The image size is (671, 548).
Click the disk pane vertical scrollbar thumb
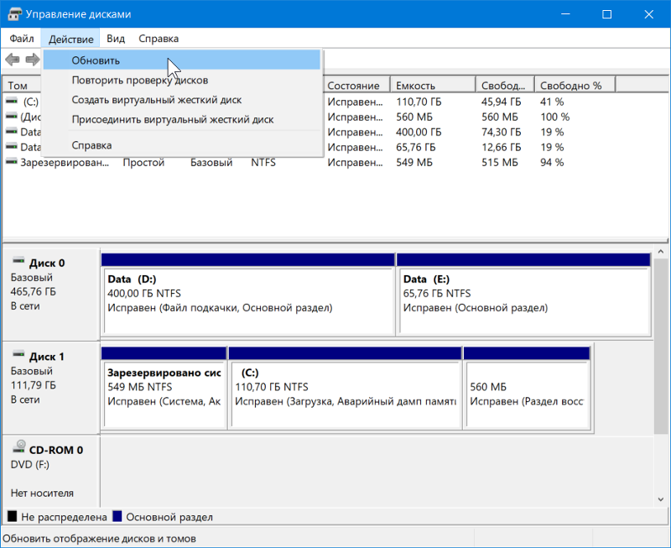pyautogui.click(x=660, y=345)
